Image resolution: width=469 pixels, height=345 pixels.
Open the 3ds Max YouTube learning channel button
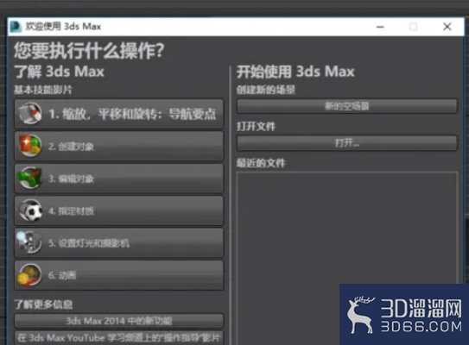click(x=119, y=338)
